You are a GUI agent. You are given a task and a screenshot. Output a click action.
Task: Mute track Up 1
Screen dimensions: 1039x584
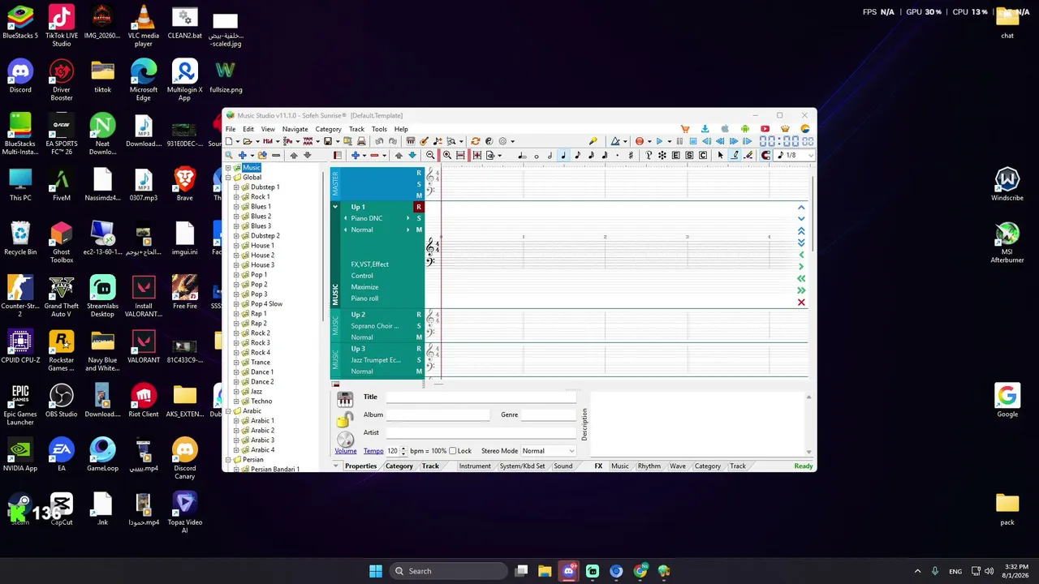[x=419, y=230]
